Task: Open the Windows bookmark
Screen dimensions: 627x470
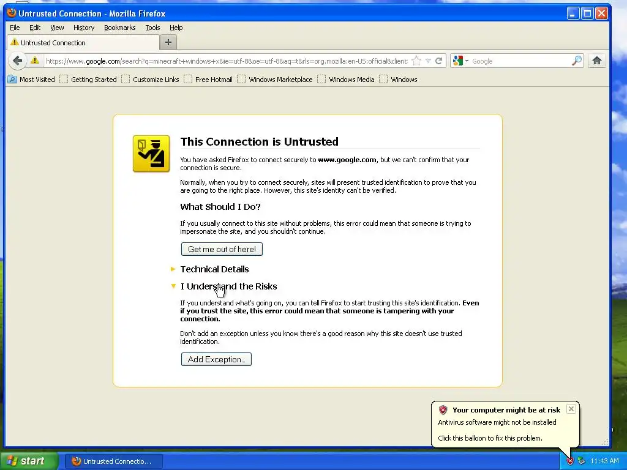Action: (x=398, y=80)
